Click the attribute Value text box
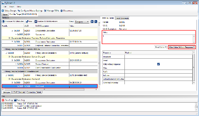 point(147,39)
